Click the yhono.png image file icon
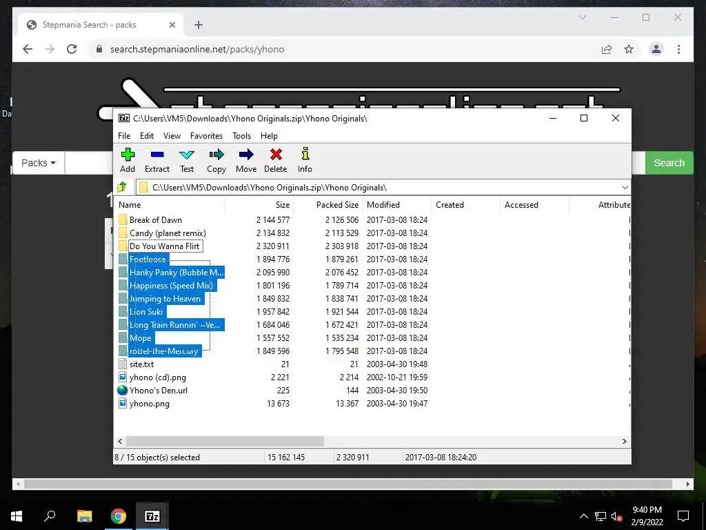 click(x=123, y=403)
